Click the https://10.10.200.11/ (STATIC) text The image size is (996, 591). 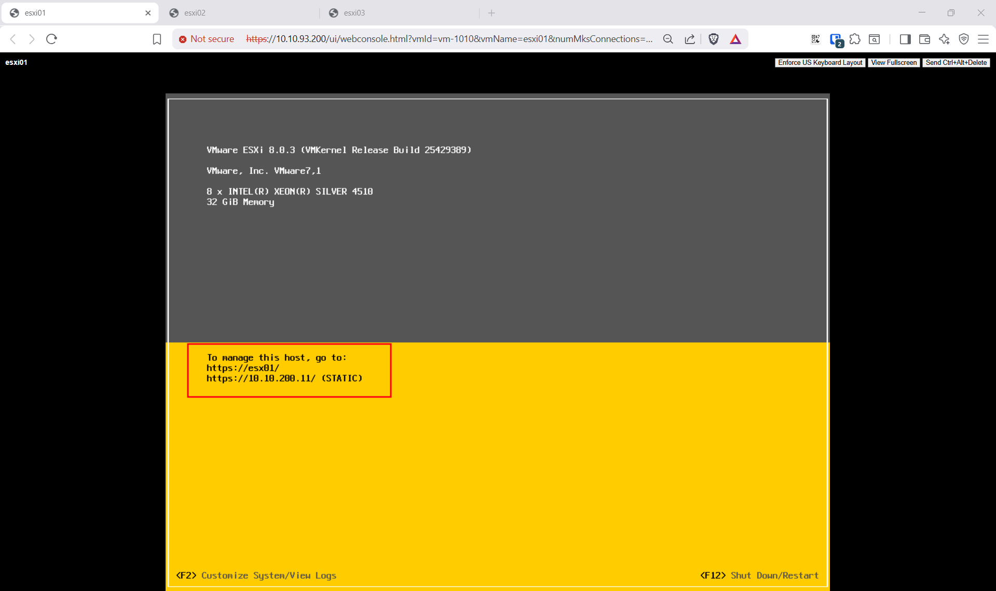coord(284,378)
